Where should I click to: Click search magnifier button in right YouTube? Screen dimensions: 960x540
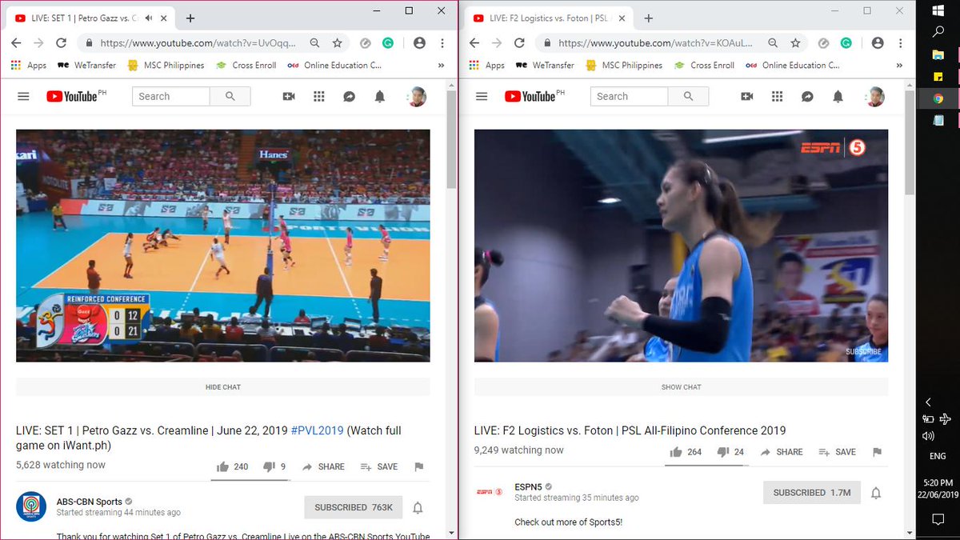click(x=688, y=96)
